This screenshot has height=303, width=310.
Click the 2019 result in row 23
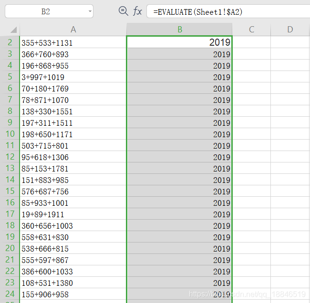point(179,283)
